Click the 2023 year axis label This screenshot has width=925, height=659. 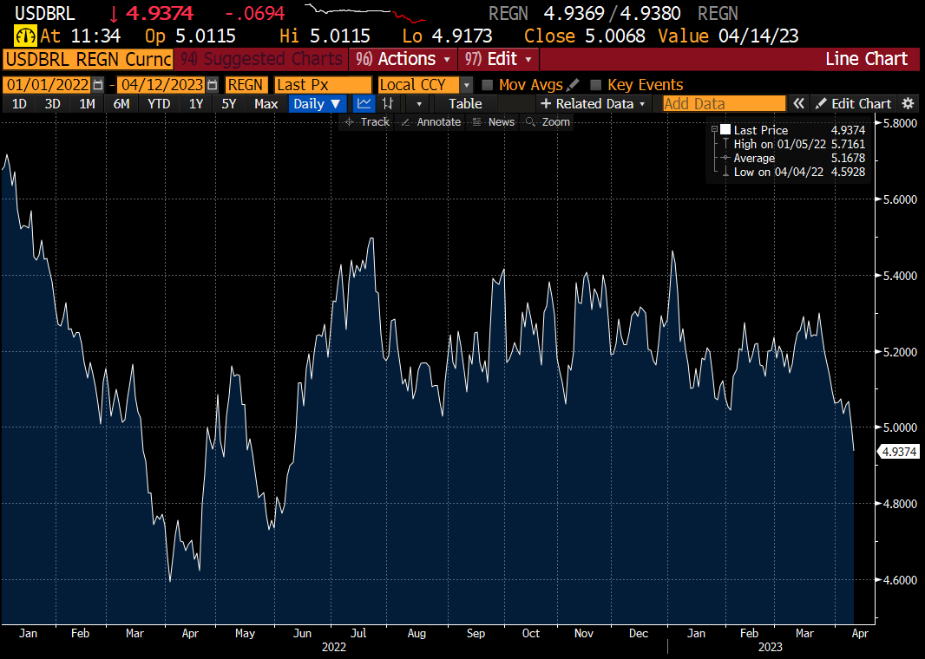tap(770, 647)
